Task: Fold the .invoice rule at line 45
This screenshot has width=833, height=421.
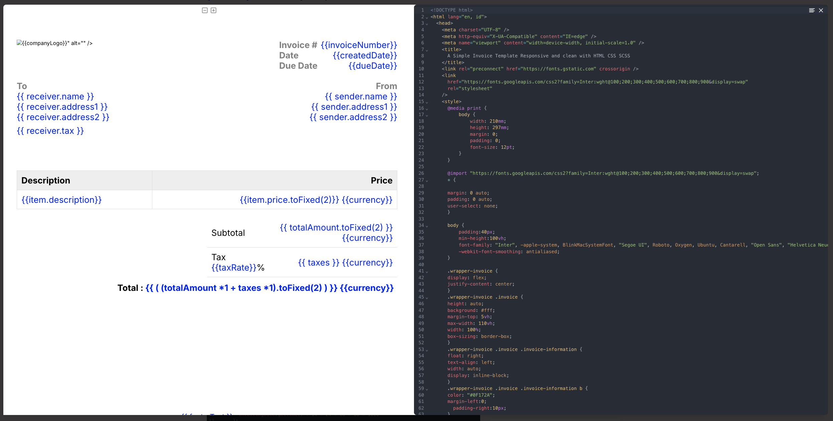Action: pos(427,298)
